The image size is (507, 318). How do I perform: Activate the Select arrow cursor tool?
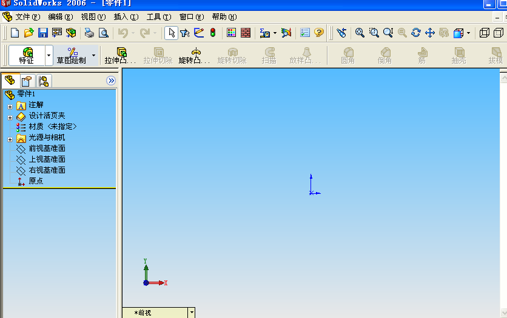(x=172, y=33)
